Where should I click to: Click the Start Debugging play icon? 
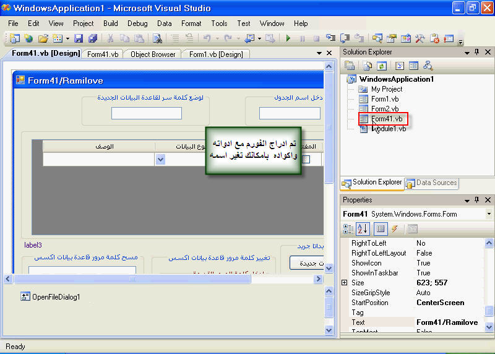[288, 38]
